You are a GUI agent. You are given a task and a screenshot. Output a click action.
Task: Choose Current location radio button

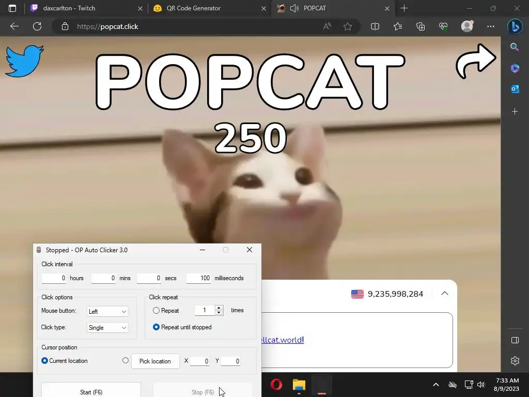click(x=44, y=360)
